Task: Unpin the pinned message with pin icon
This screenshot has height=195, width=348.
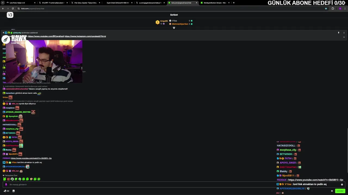Action: pos(338,33)
